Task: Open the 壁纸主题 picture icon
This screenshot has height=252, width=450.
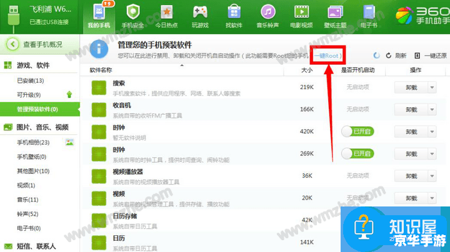Action: [335, 12]
